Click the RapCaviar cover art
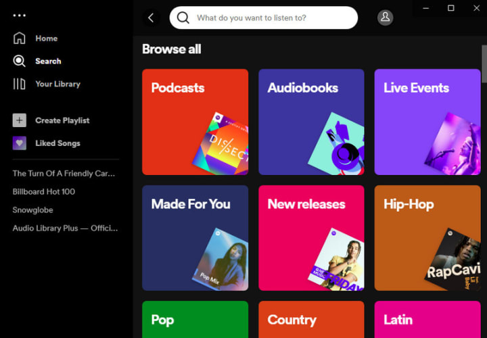This screenshot has width=487, height=338. pyautogui.click(x=455, y=260)
